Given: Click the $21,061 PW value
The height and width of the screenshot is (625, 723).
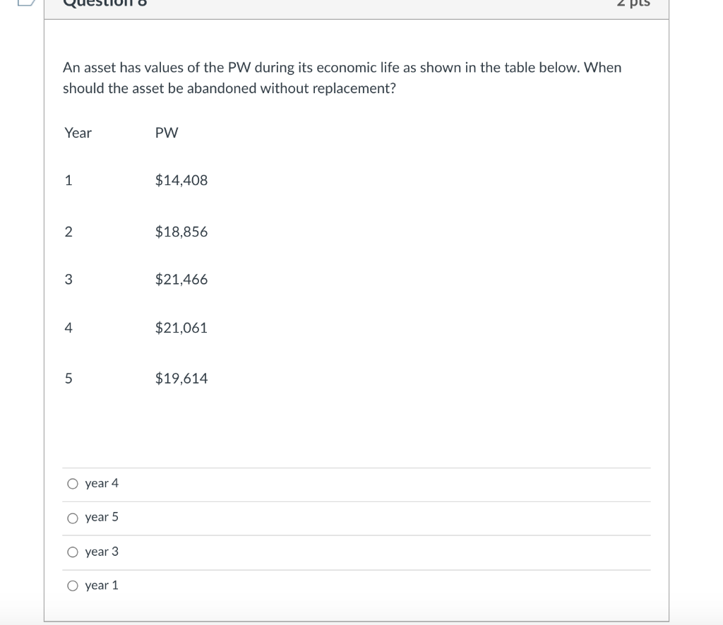Looking at the screenshot, I should [x=181, y=328].
